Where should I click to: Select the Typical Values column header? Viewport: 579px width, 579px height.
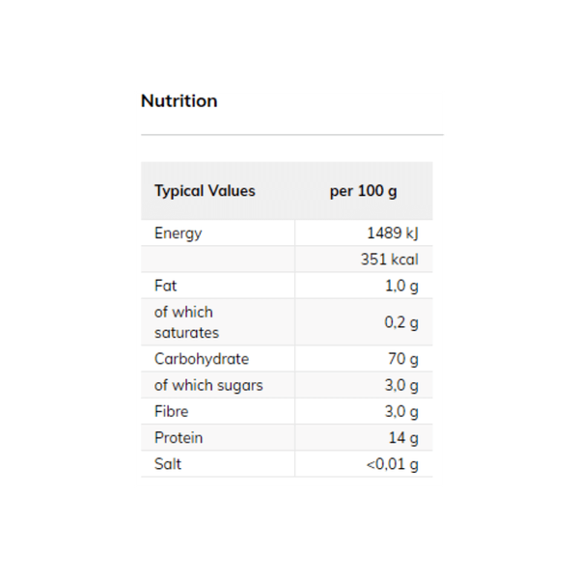click(x=205, y=191)
